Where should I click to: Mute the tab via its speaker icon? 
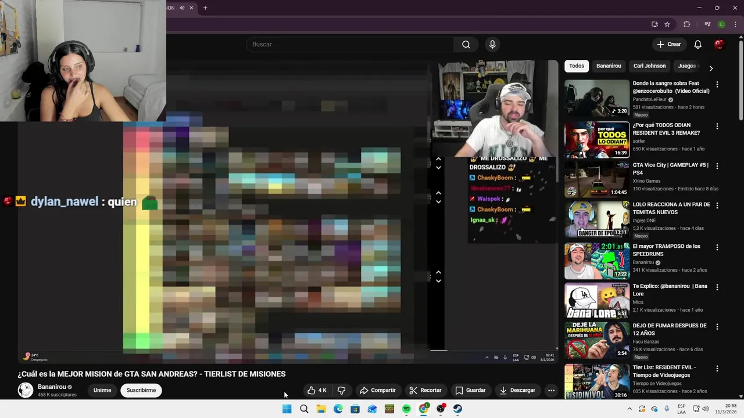[182, 8]
